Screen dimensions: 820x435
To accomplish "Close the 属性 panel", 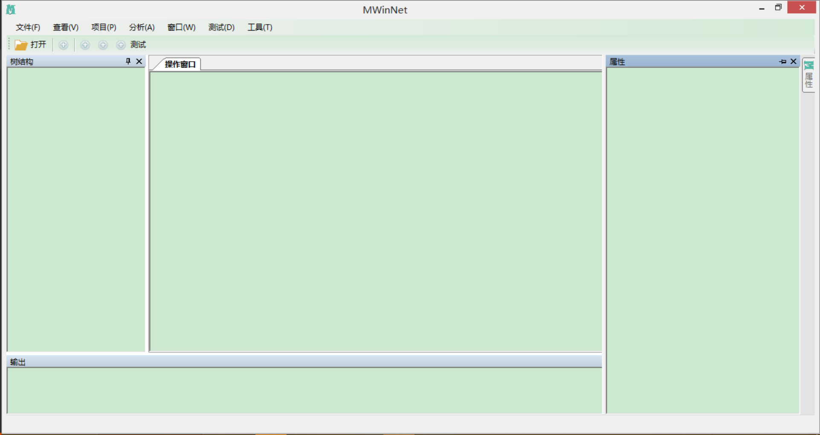I will pos(794,61).
